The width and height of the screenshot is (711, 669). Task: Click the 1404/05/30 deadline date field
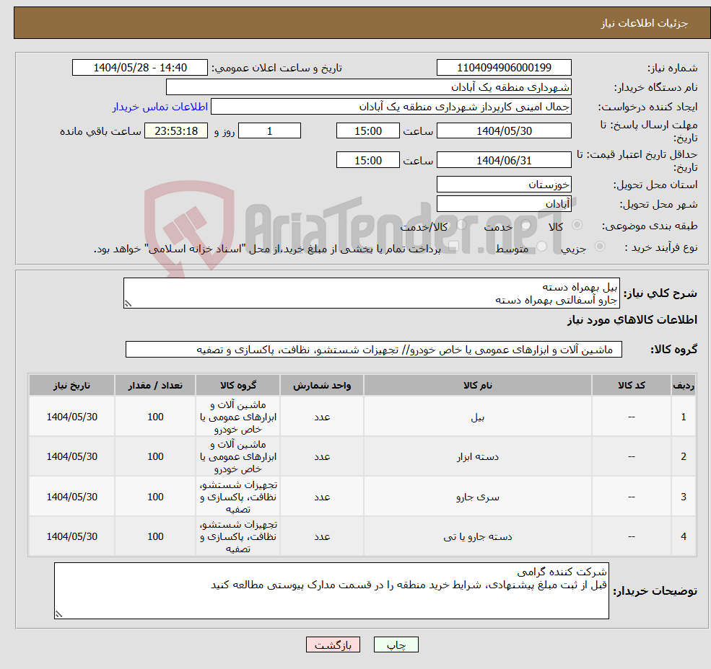[x=504, y=130]
